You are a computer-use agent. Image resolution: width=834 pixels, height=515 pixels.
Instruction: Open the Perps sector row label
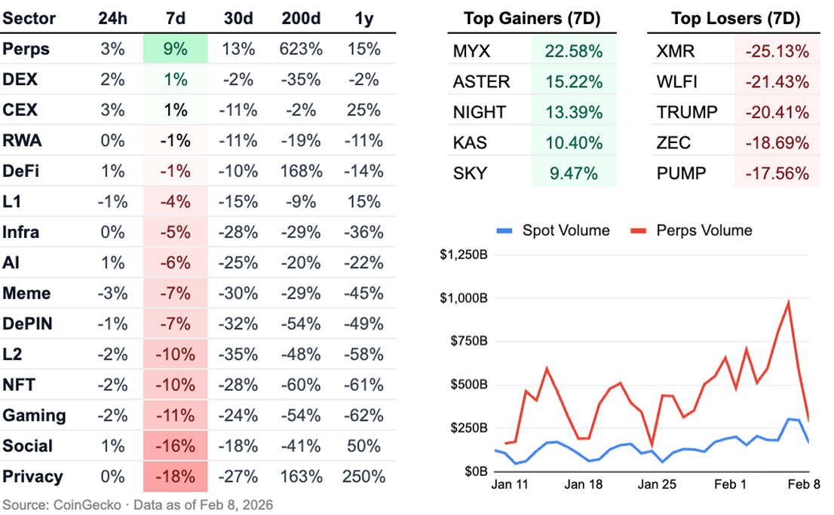click(26, 49)
